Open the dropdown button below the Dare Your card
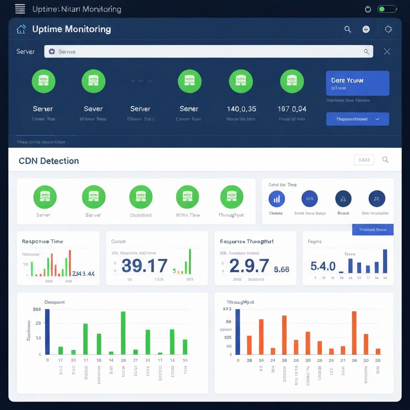410x410 pixels. tap(357, 119)
